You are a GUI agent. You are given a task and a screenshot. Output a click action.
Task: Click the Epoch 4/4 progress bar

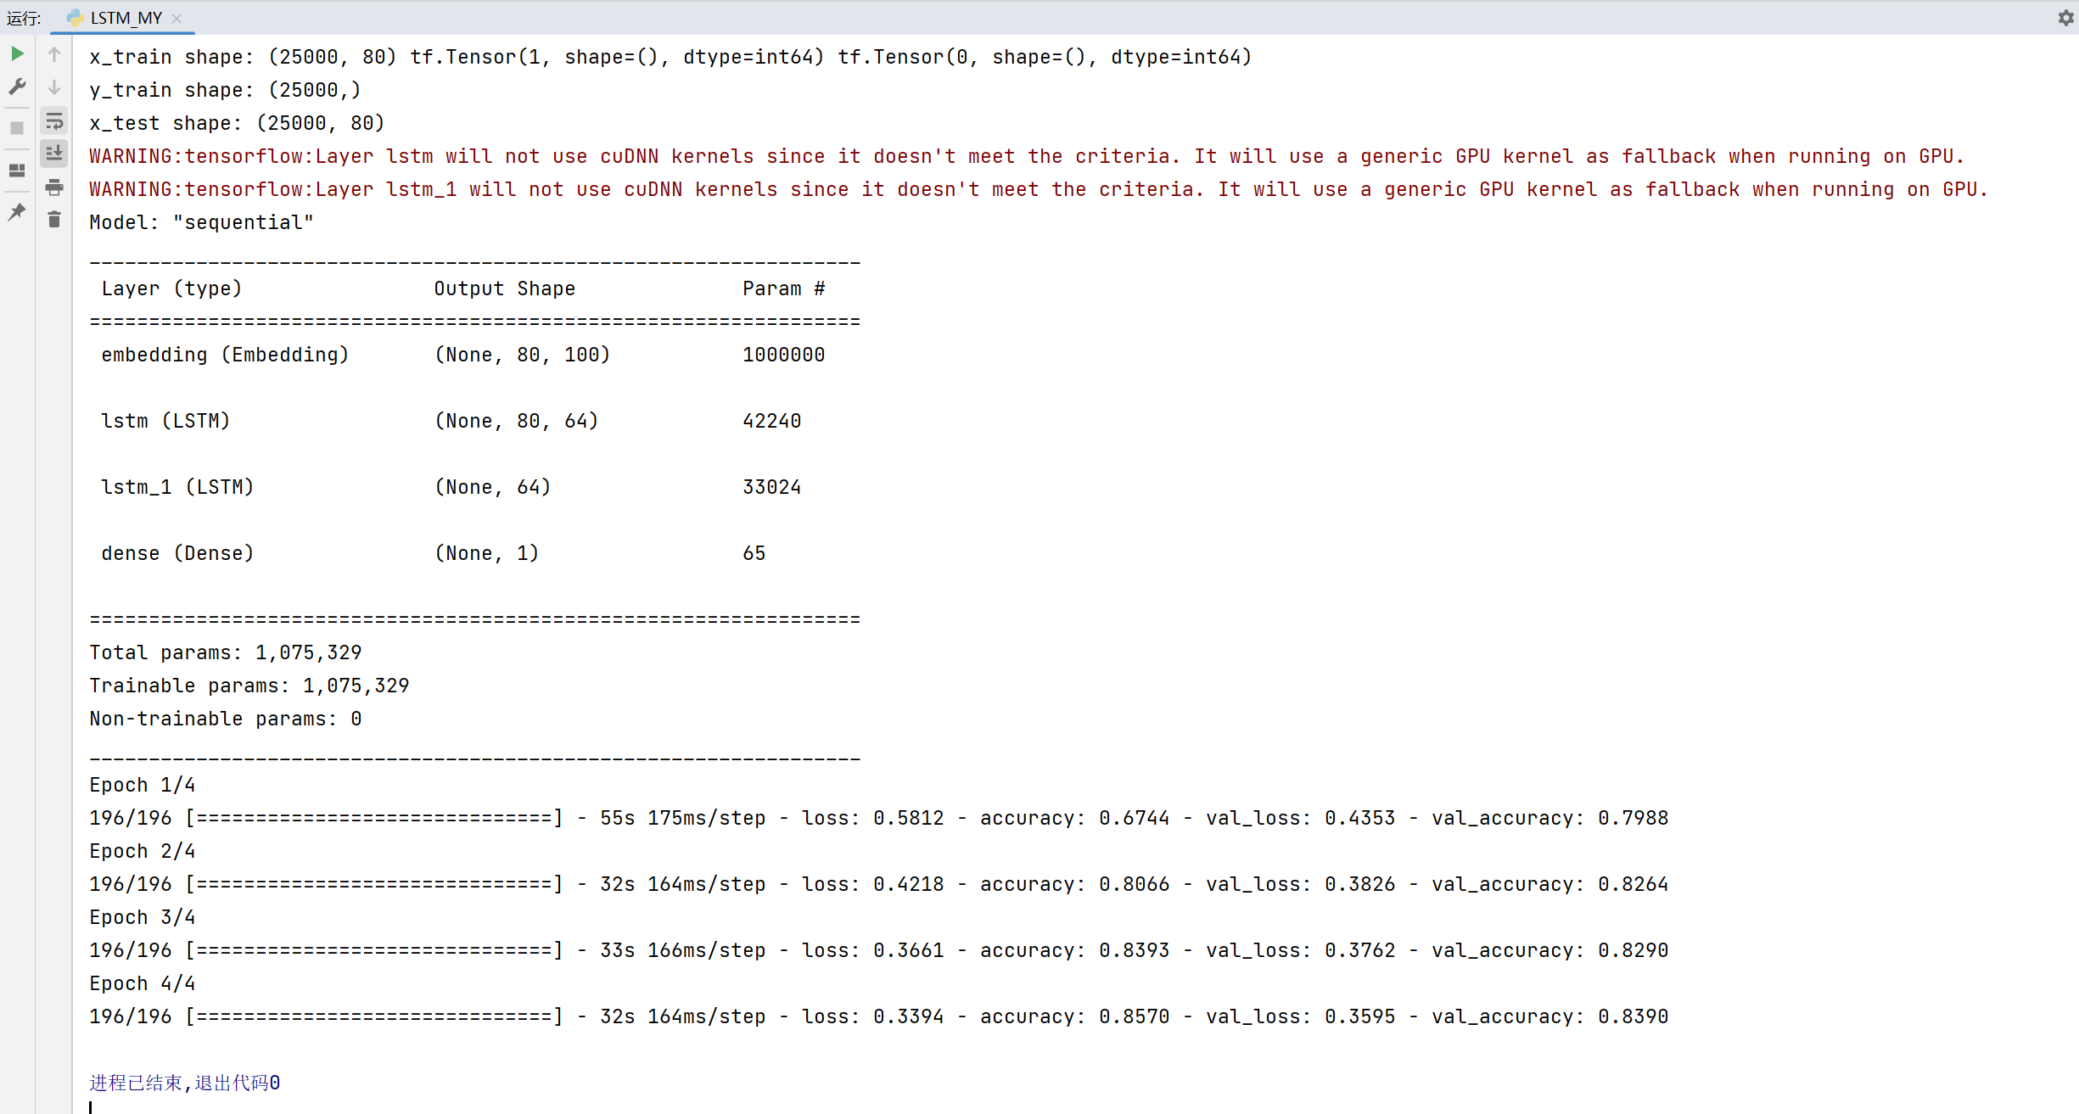[x=373, y=1016]
